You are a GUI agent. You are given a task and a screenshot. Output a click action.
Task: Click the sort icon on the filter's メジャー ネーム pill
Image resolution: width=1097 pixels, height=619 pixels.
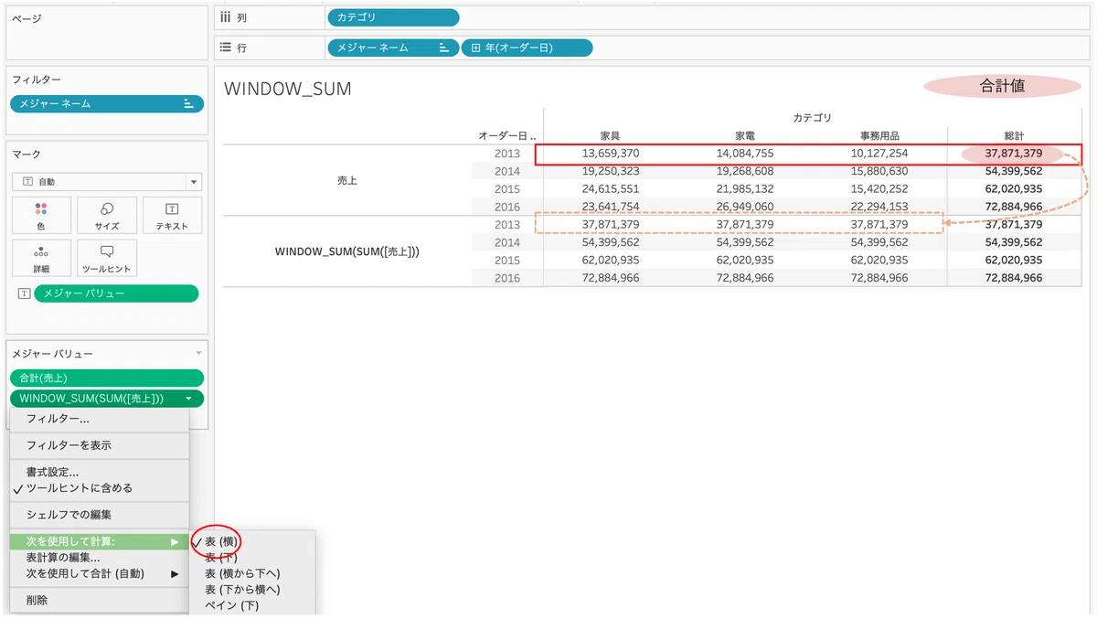pos(188,104)
